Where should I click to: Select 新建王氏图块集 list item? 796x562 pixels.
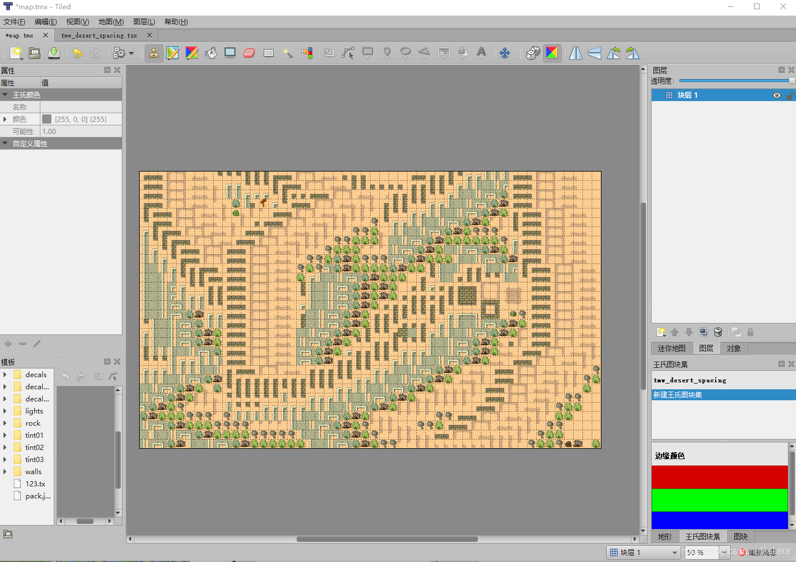723,395
